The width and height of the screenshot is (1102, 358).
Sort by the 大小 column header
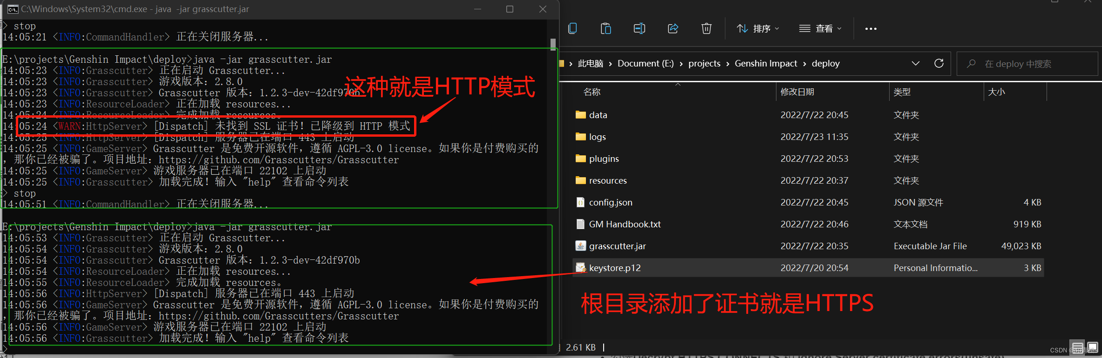coord(996,92)
